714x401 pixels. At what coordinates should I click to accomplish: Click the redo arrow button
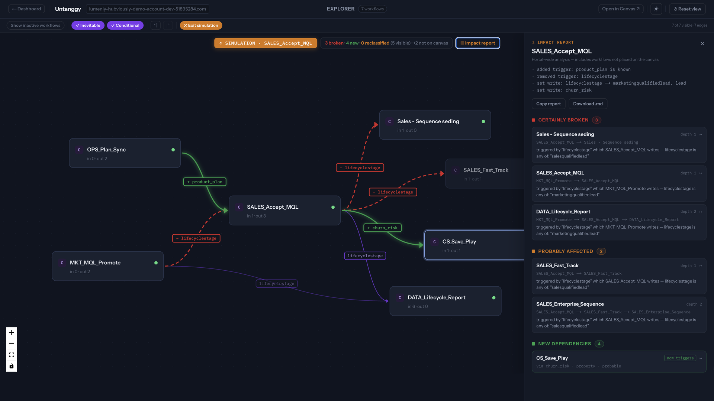[x=168, y=25]
